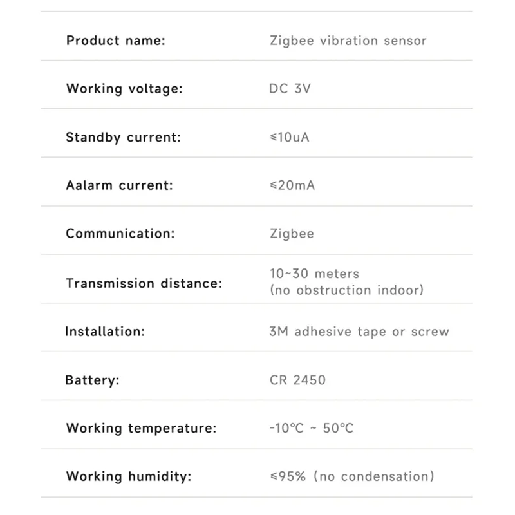515x515 pixels.
Task: Click the "Installation:" label
Action: 105,332
